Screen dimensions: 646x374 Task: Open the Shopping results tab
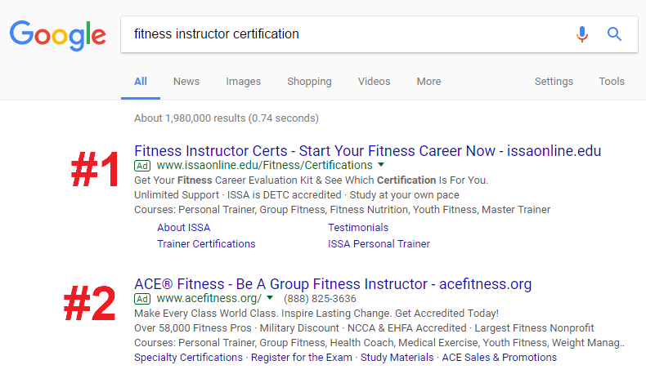click(309, 82)
